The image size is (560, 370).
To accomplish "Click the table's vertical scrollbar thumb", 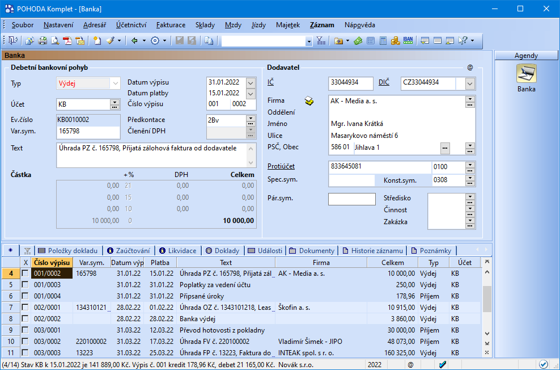I will 487,299.
